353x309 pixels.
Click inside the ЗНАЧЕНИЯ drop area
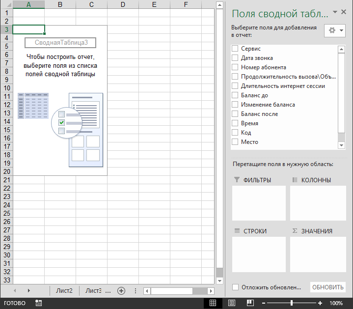click(318, 254)
